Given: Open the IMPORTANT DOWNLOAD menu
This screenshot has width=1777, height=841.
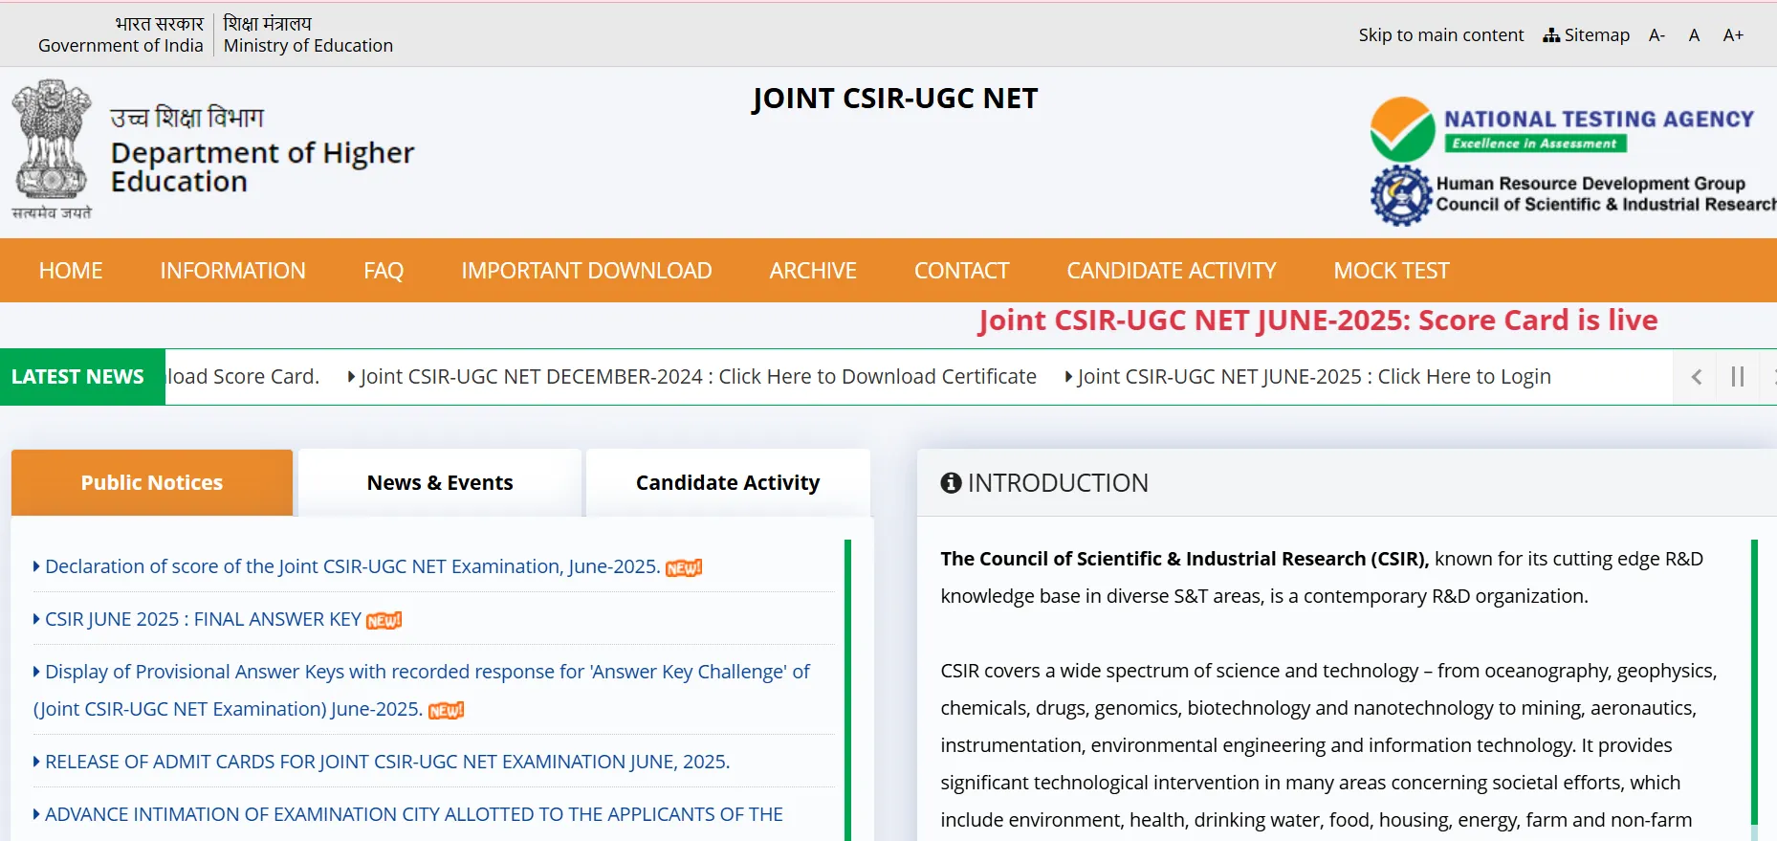Looking at the screenshot, I should (586, 271).
